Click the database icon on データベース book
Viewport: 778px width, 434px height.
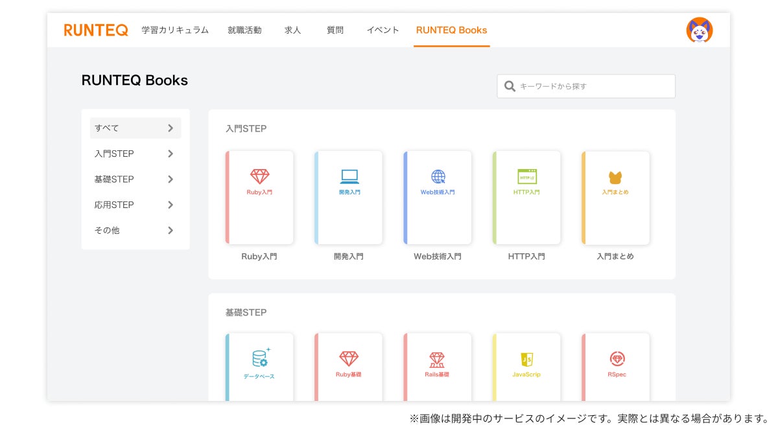[x=260, y=359]
